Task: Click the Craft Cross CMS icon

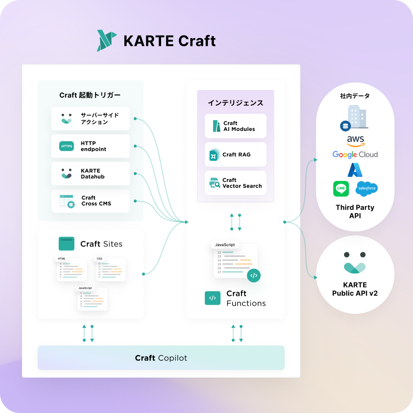Action: (x=66, y=201)
